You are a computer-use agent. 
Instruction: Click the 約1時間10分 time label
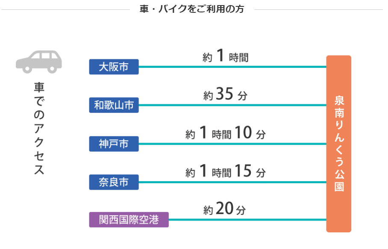click(x=226, y=133)
